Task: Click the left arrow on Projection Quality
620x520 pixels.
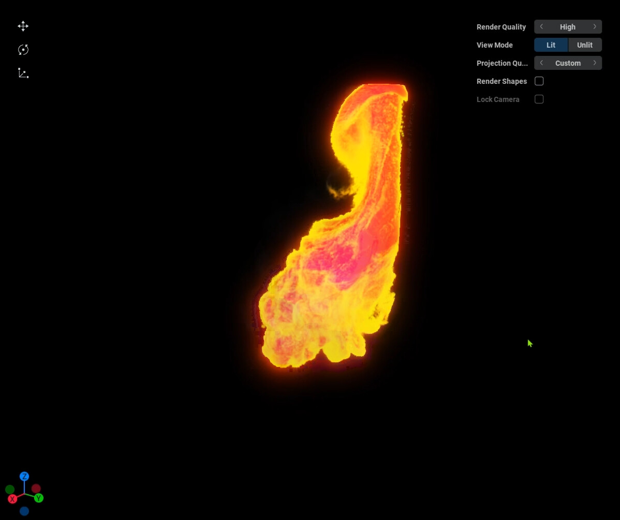Action: coord(541,63)
